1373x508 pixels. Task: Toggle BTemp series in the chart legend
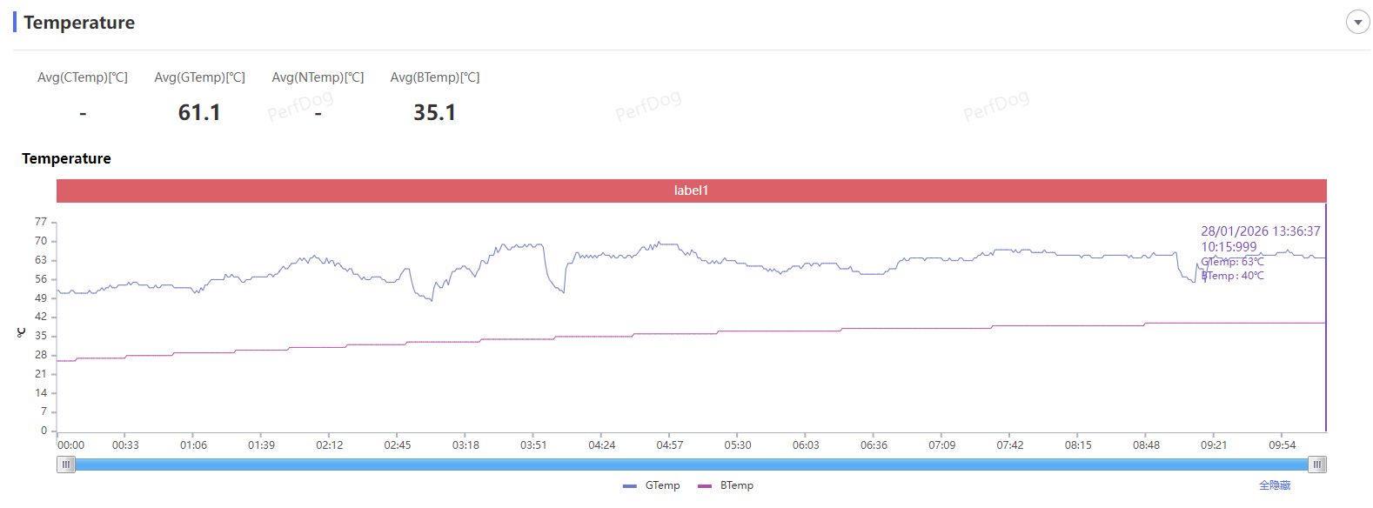727,485
